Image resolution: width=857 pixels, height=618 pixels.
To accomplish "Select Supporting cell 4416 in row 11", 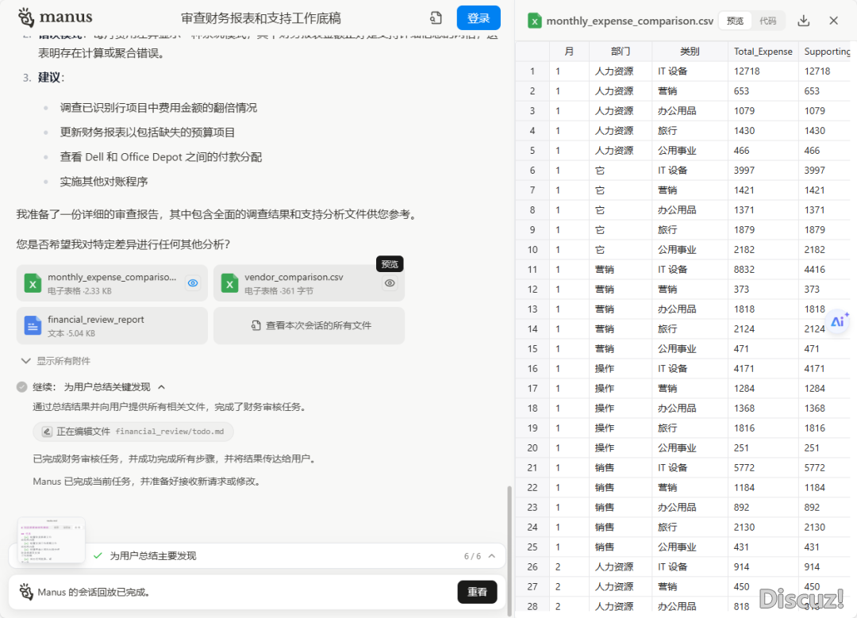I will click(825, 270).
